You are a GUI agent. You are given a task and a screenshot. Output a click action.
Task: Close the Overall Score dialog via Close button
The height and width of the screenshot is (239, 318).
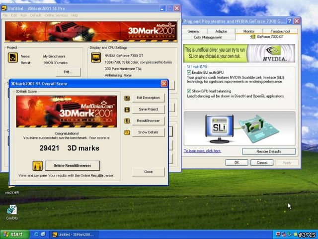tap(148, 172)
